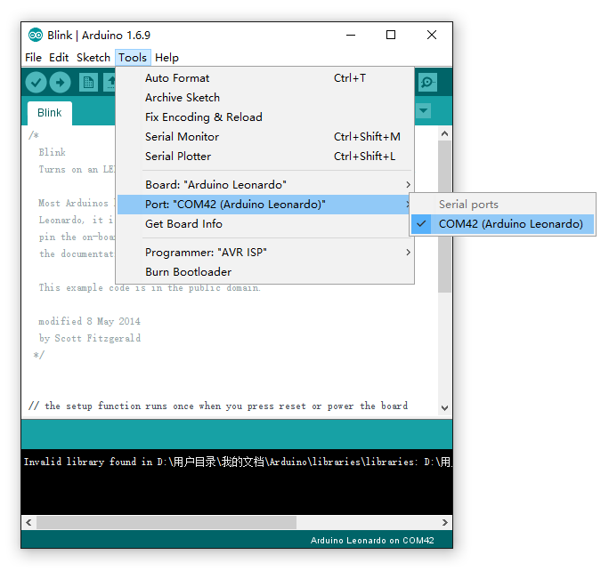Minimize the Arduino window
Screen dimensions: 609x579
pyautogui.click(x=351, y=36)
